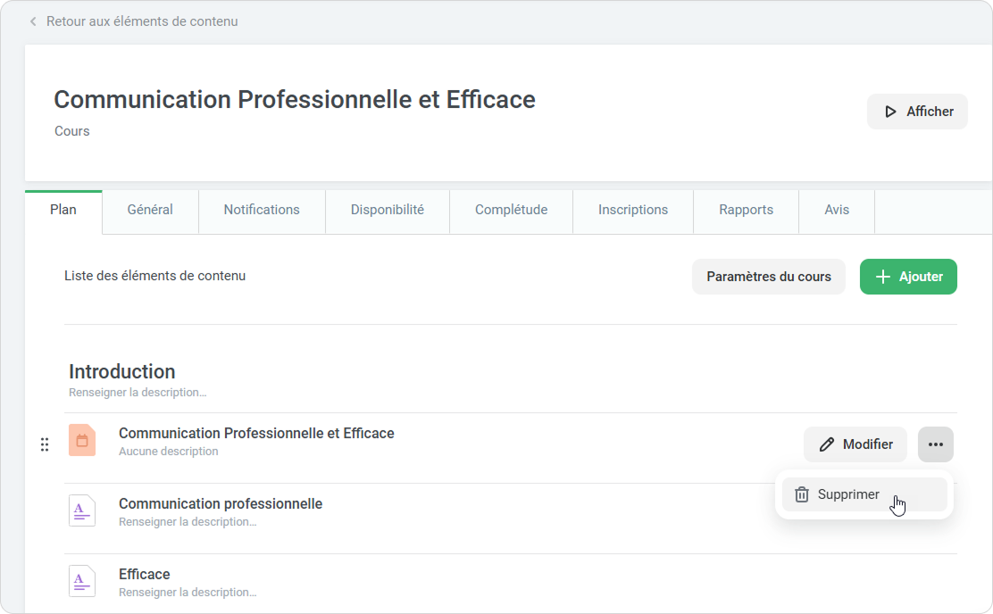The width and height of the screenshot is (993, 614).
Task: Switch to the Général tab
Action: tap(150, 211)
